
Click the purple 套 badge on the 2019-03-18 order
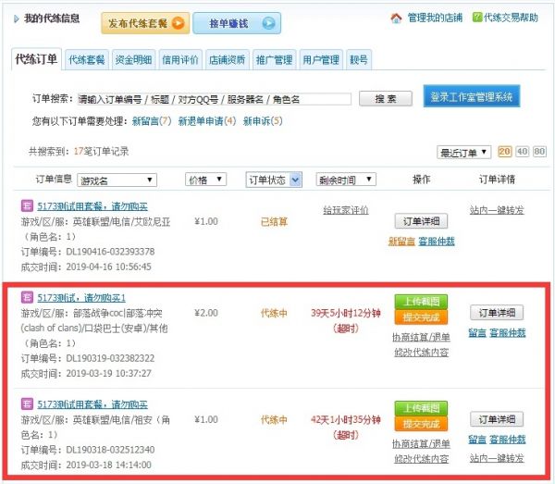pos(27,404)
